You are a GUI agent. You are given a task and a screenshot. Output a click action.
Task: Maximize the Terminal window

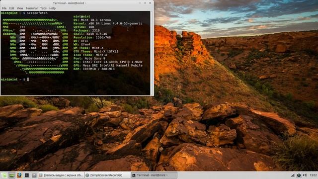tap(145, 3)
